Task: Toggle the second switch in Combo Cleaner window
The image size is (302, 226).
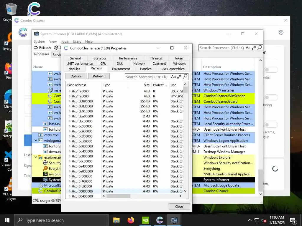Action: [x=271, y=97]
